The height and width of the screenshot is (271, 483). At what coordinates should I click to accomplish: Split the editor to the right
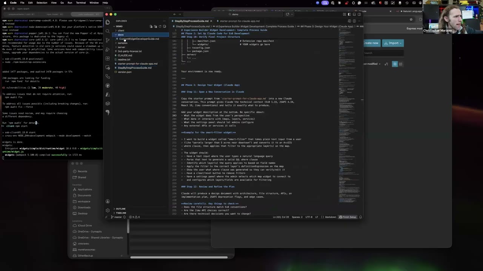(354, 21)
